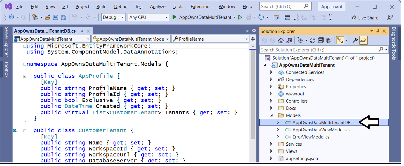Click the Live Share button
This screenshot has width=404, height=166.
[x=364, y=18]
